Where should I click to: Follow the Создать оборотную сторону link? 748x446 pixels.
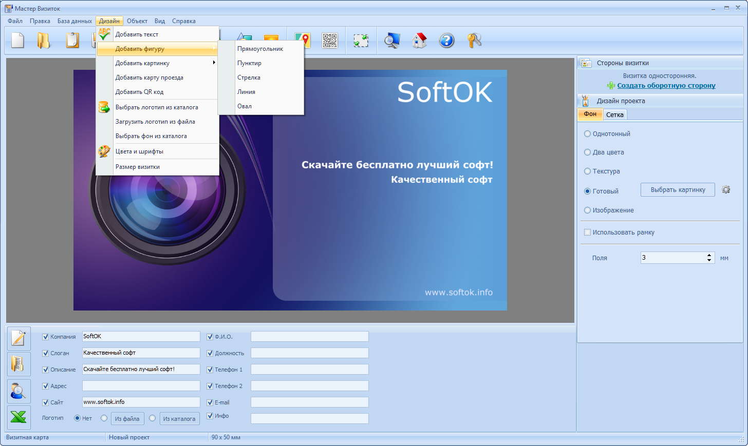666,86
